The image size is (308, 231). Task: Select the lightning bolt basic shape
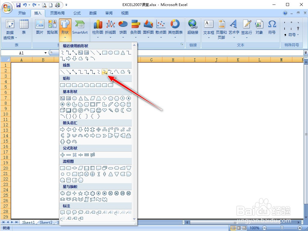(x=111, y=110)
